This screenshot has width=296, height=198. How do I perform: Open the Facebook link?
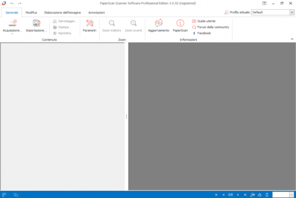click(x=202, y=33)
